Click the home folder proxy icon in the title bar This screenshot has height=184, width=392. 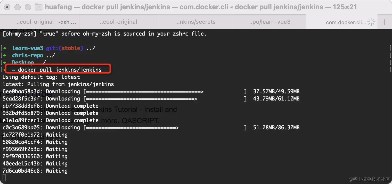coord(39,7)
